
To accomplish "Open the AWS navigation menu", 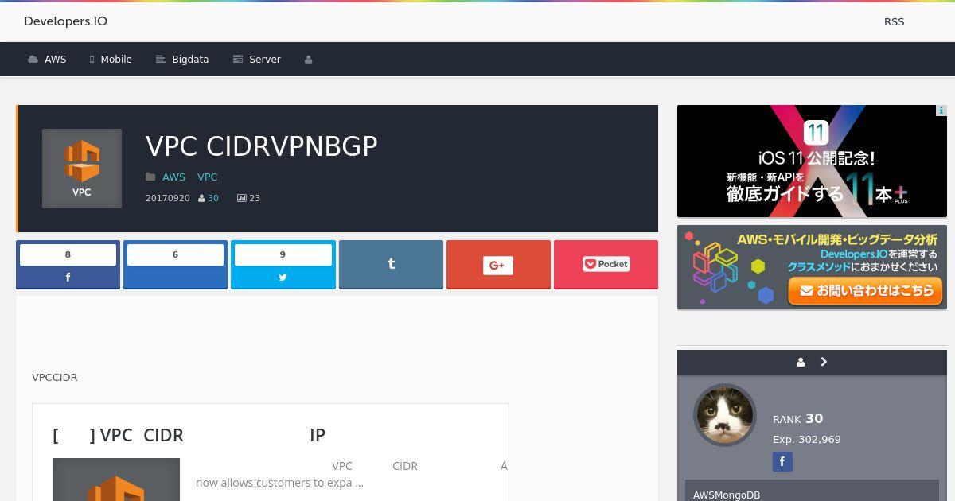I will pos(47,60).
